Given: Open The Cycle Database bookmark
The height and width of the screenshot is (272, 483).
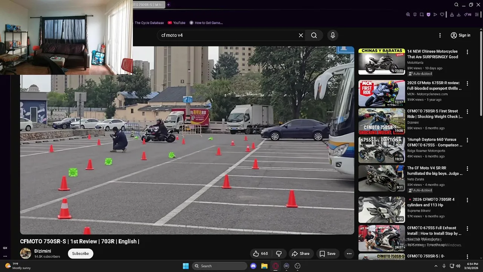Looking at the screenshot, I should coord(149,23).
